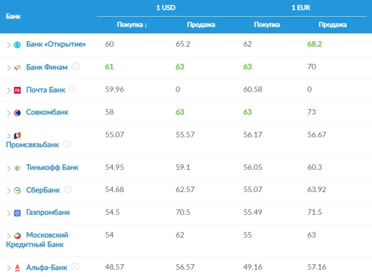Click the info icon after Промсвязьбанк
This screenshot has height=277, width=372.
tap(67, 144)
